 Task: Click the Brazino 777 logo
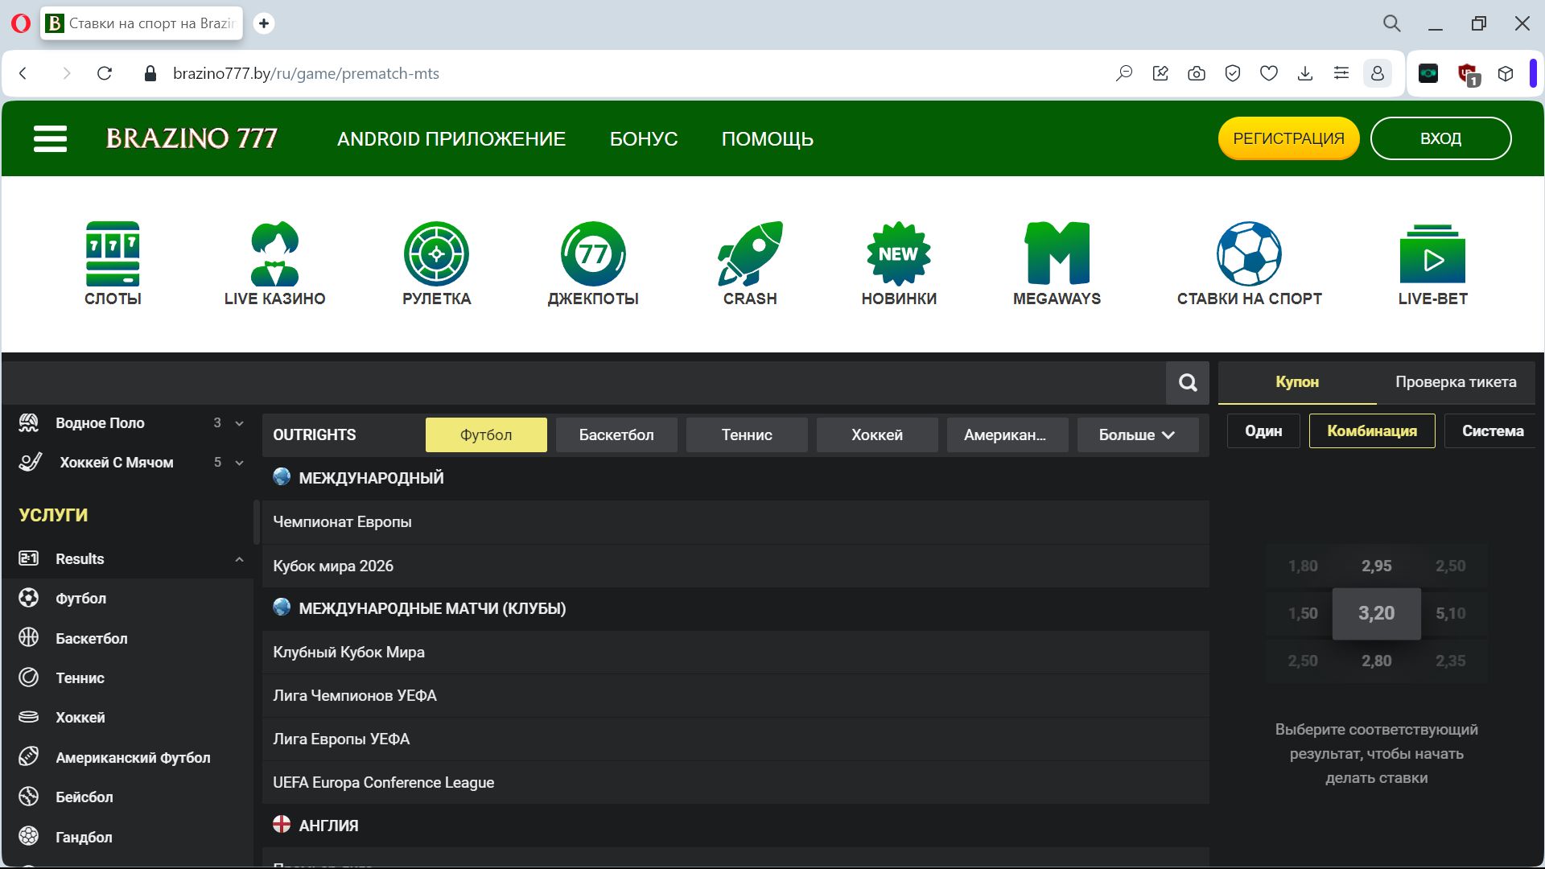[x=192, y=138]
